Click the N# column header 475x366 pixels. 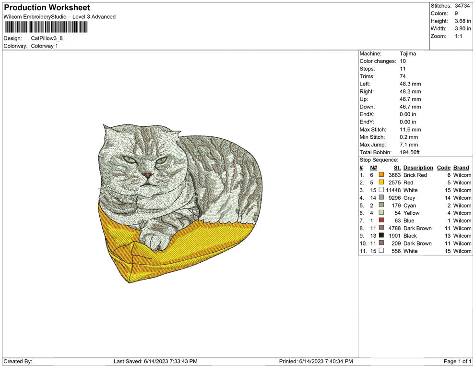click(x=373, y=168)
